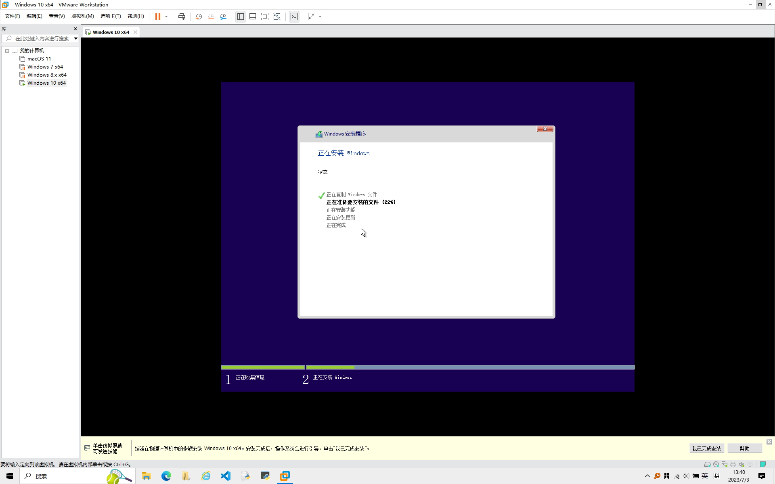Open the 查看(V) menu
Viewport: 775px width, 484px height.
click(x=57, y=16)
